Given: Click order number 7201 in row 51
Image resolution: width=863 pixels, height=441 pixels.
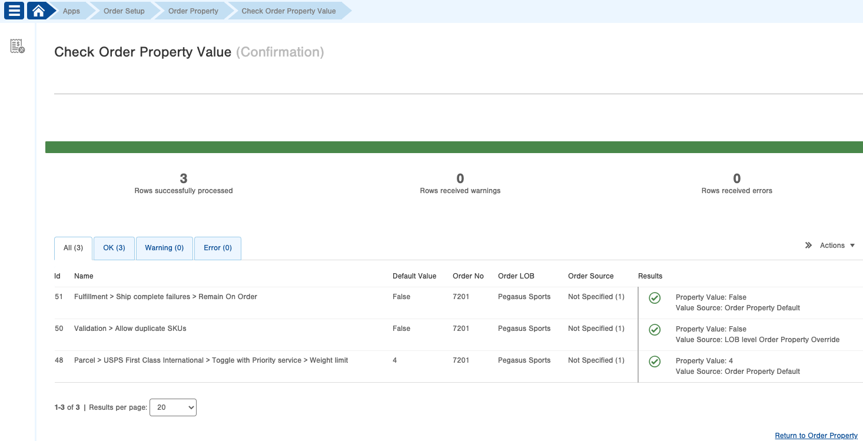Looking at the screenshot, I should [x=461, y=297].
